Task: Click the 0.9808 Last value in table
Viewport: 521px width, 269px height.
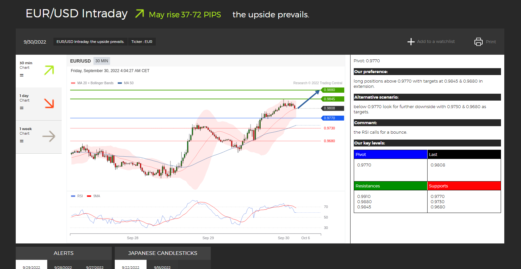Action: (x=438, y=165)
